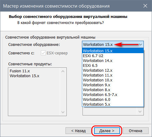Viewport: 152px width, 137px height.
Task: Collapse the hardware compatibility dropdown arrow
Action: [x=140, y=44]
